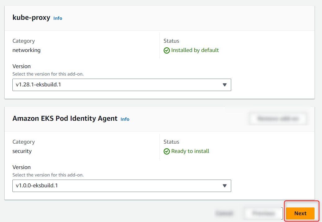The height and width of the screenshot is (222, 322).
Task: Click the Previous button
Action: pos(263,213)
